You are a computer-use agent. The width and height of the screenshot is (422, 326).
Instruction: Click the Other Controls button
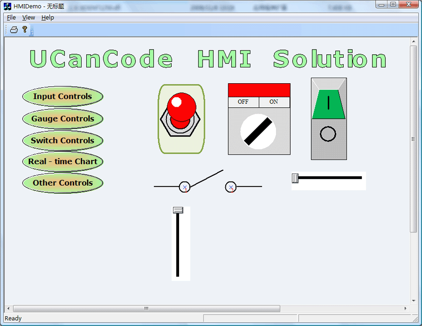click(62, 183)
